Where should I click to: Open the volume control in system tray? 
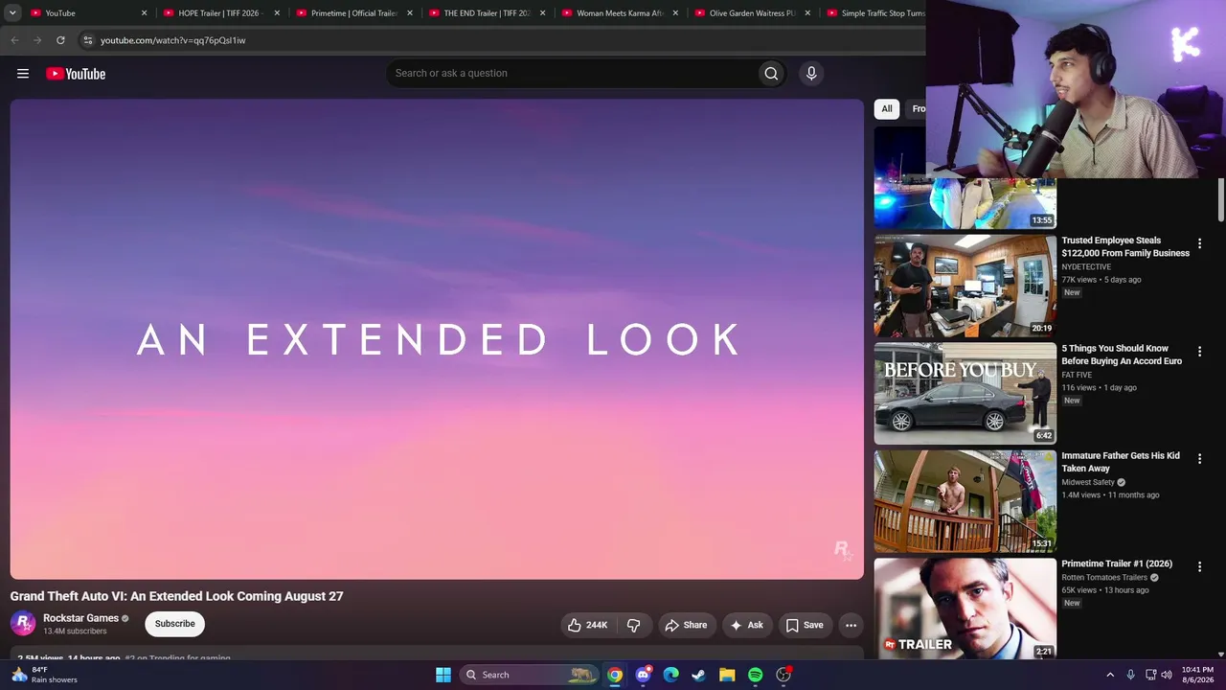click(1167, 675)
